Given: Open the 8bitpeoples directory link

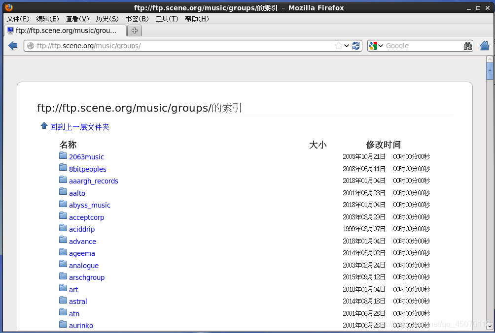Looking at the screenshot, I should click(88, 169).
